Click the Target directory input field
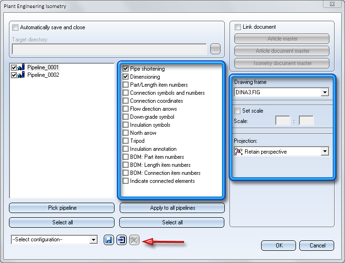This screenshot has height=263, width=345. tap(109, 49)
